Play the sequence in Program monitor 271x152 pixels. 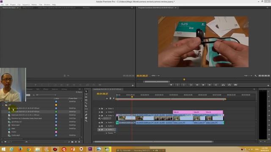[x=203, y=85]
